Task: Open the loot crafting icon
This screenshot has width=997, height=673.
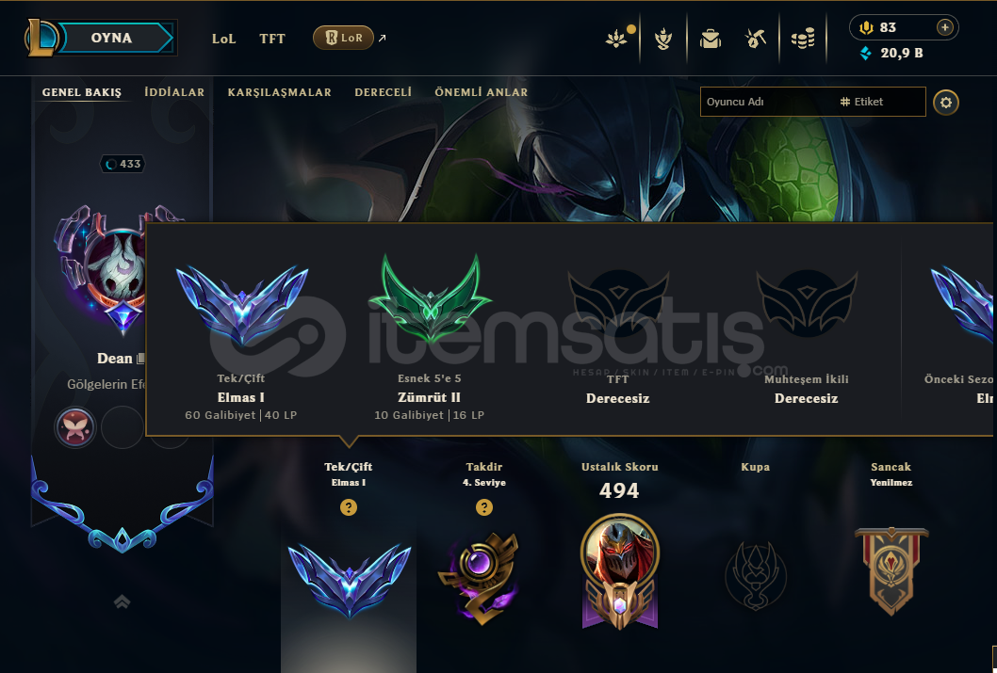Action: tap(663, 39)
